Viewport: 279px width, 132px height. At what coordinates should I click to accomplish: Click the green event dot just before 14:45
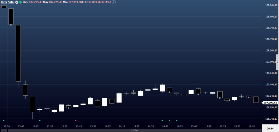[162, 120]
